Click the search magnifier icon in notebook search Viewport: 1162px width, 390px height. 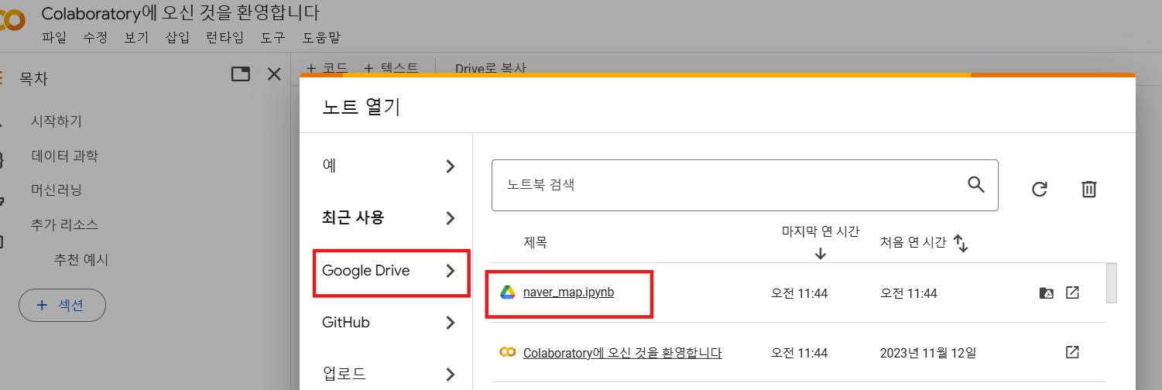tap(976, 184)
